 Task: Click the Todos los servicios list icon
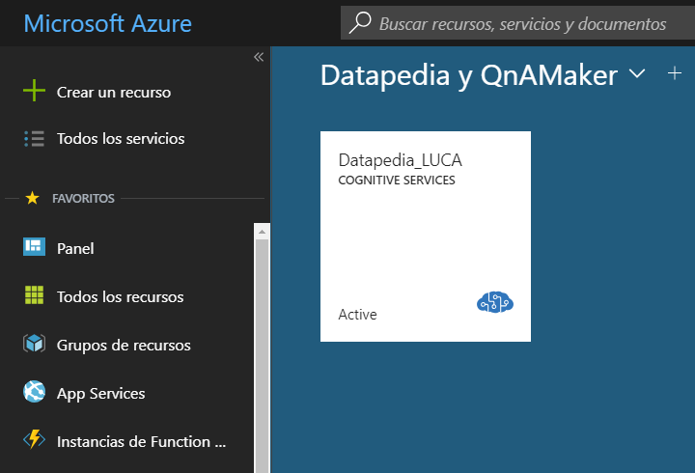click(x=34, y=139)
